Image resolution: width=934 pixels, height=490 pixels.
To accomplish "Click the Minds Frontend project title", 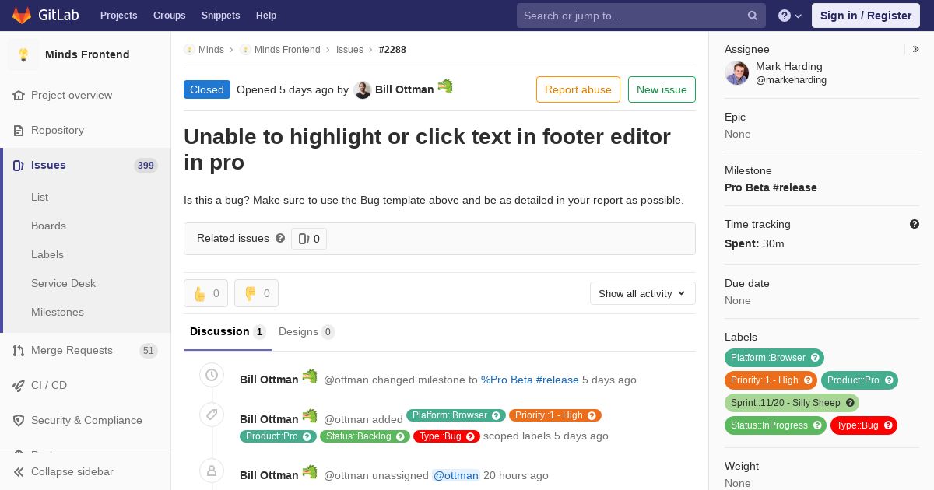I will [x=87, y=54].
